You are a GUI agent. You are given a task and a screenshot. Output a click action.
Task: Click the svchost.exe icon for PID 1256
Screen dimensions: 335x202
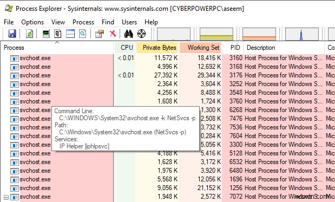pos(15,188)
